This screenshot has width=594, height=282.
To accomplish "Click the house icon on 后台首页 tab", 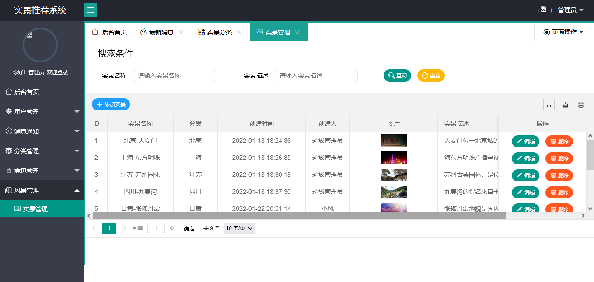I will 95,32.
